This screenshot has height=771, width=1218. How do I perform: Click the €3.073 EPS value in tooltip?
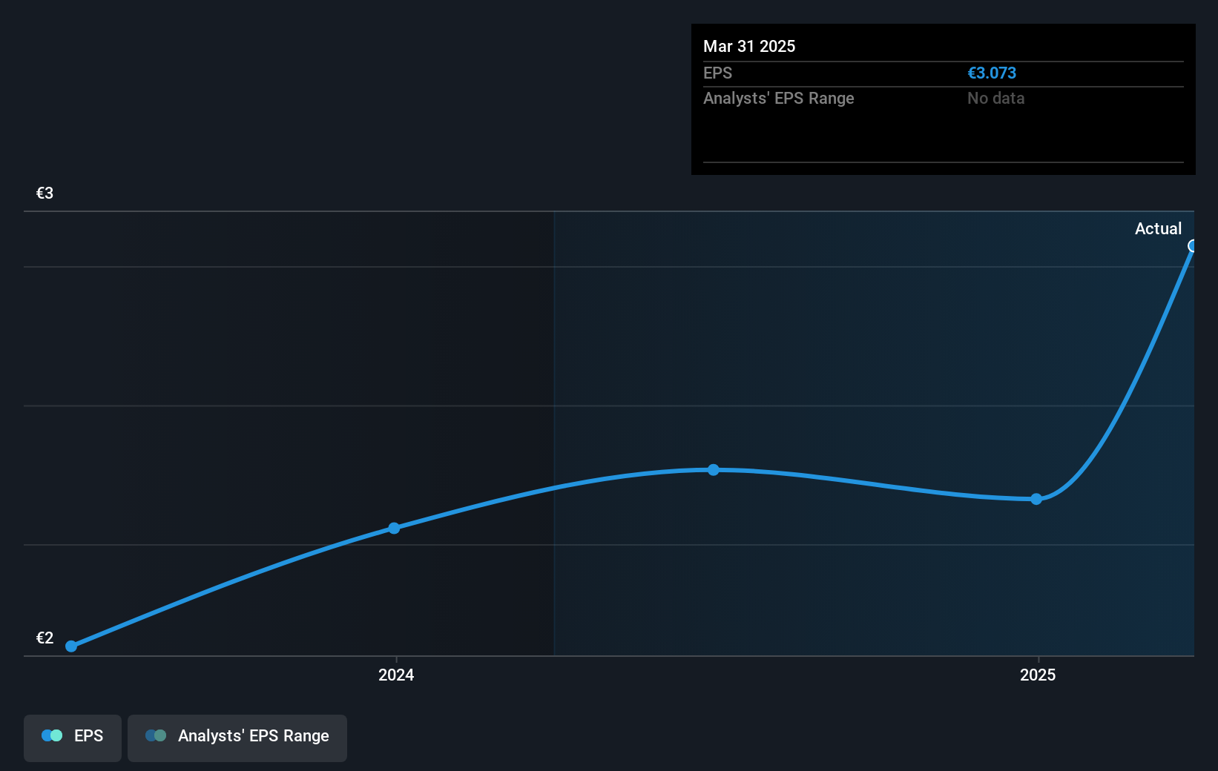(992, 73)
